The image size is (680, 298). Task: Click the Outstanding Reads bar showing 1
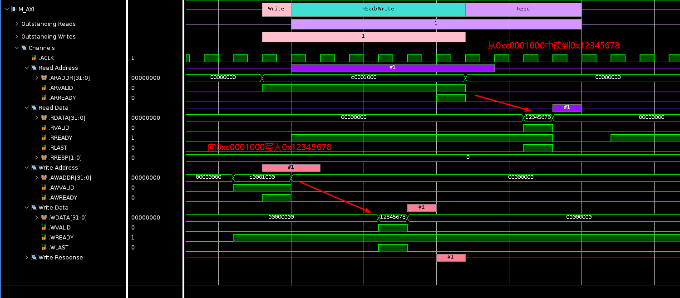point(436,24)
